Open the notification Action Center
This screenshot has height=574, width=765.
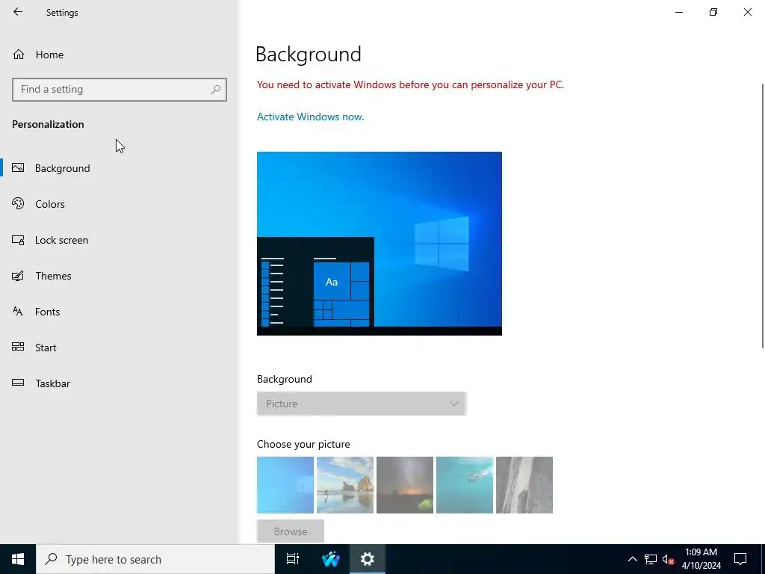point(740,559)
